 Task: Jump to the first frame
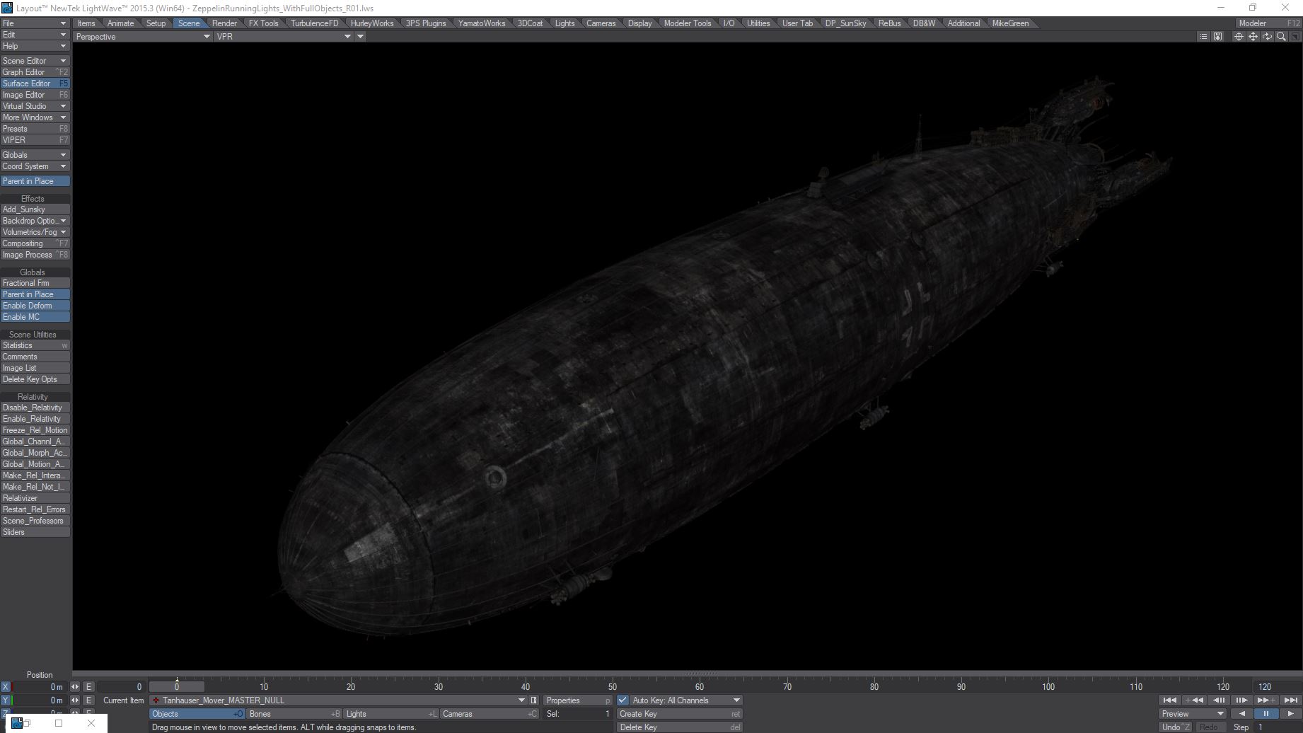(x=1169, y=700)
